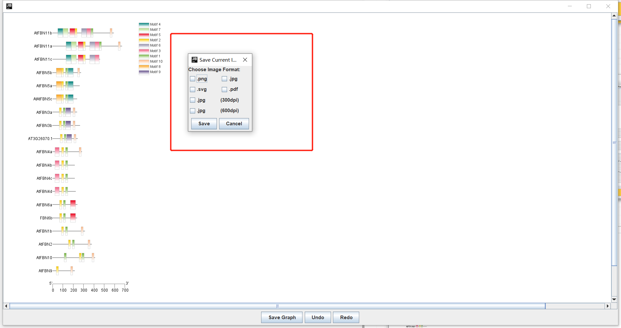621x328 pixels.
Task: Check the .svg format checkbox
Action: point(193,90)
